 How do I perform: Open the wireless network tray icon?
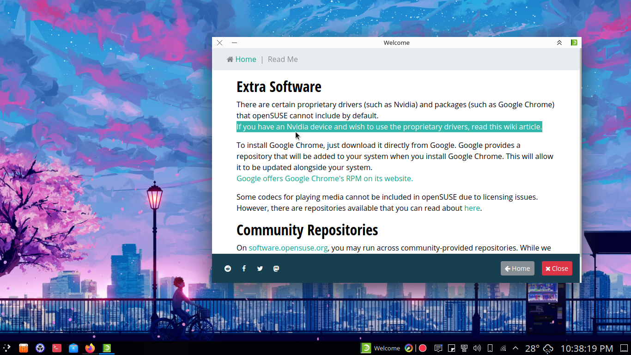(x=503, y=348)
